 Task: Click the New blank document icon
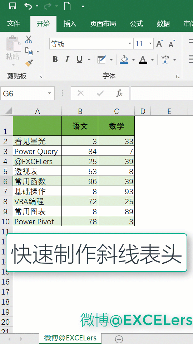(67, 6)
